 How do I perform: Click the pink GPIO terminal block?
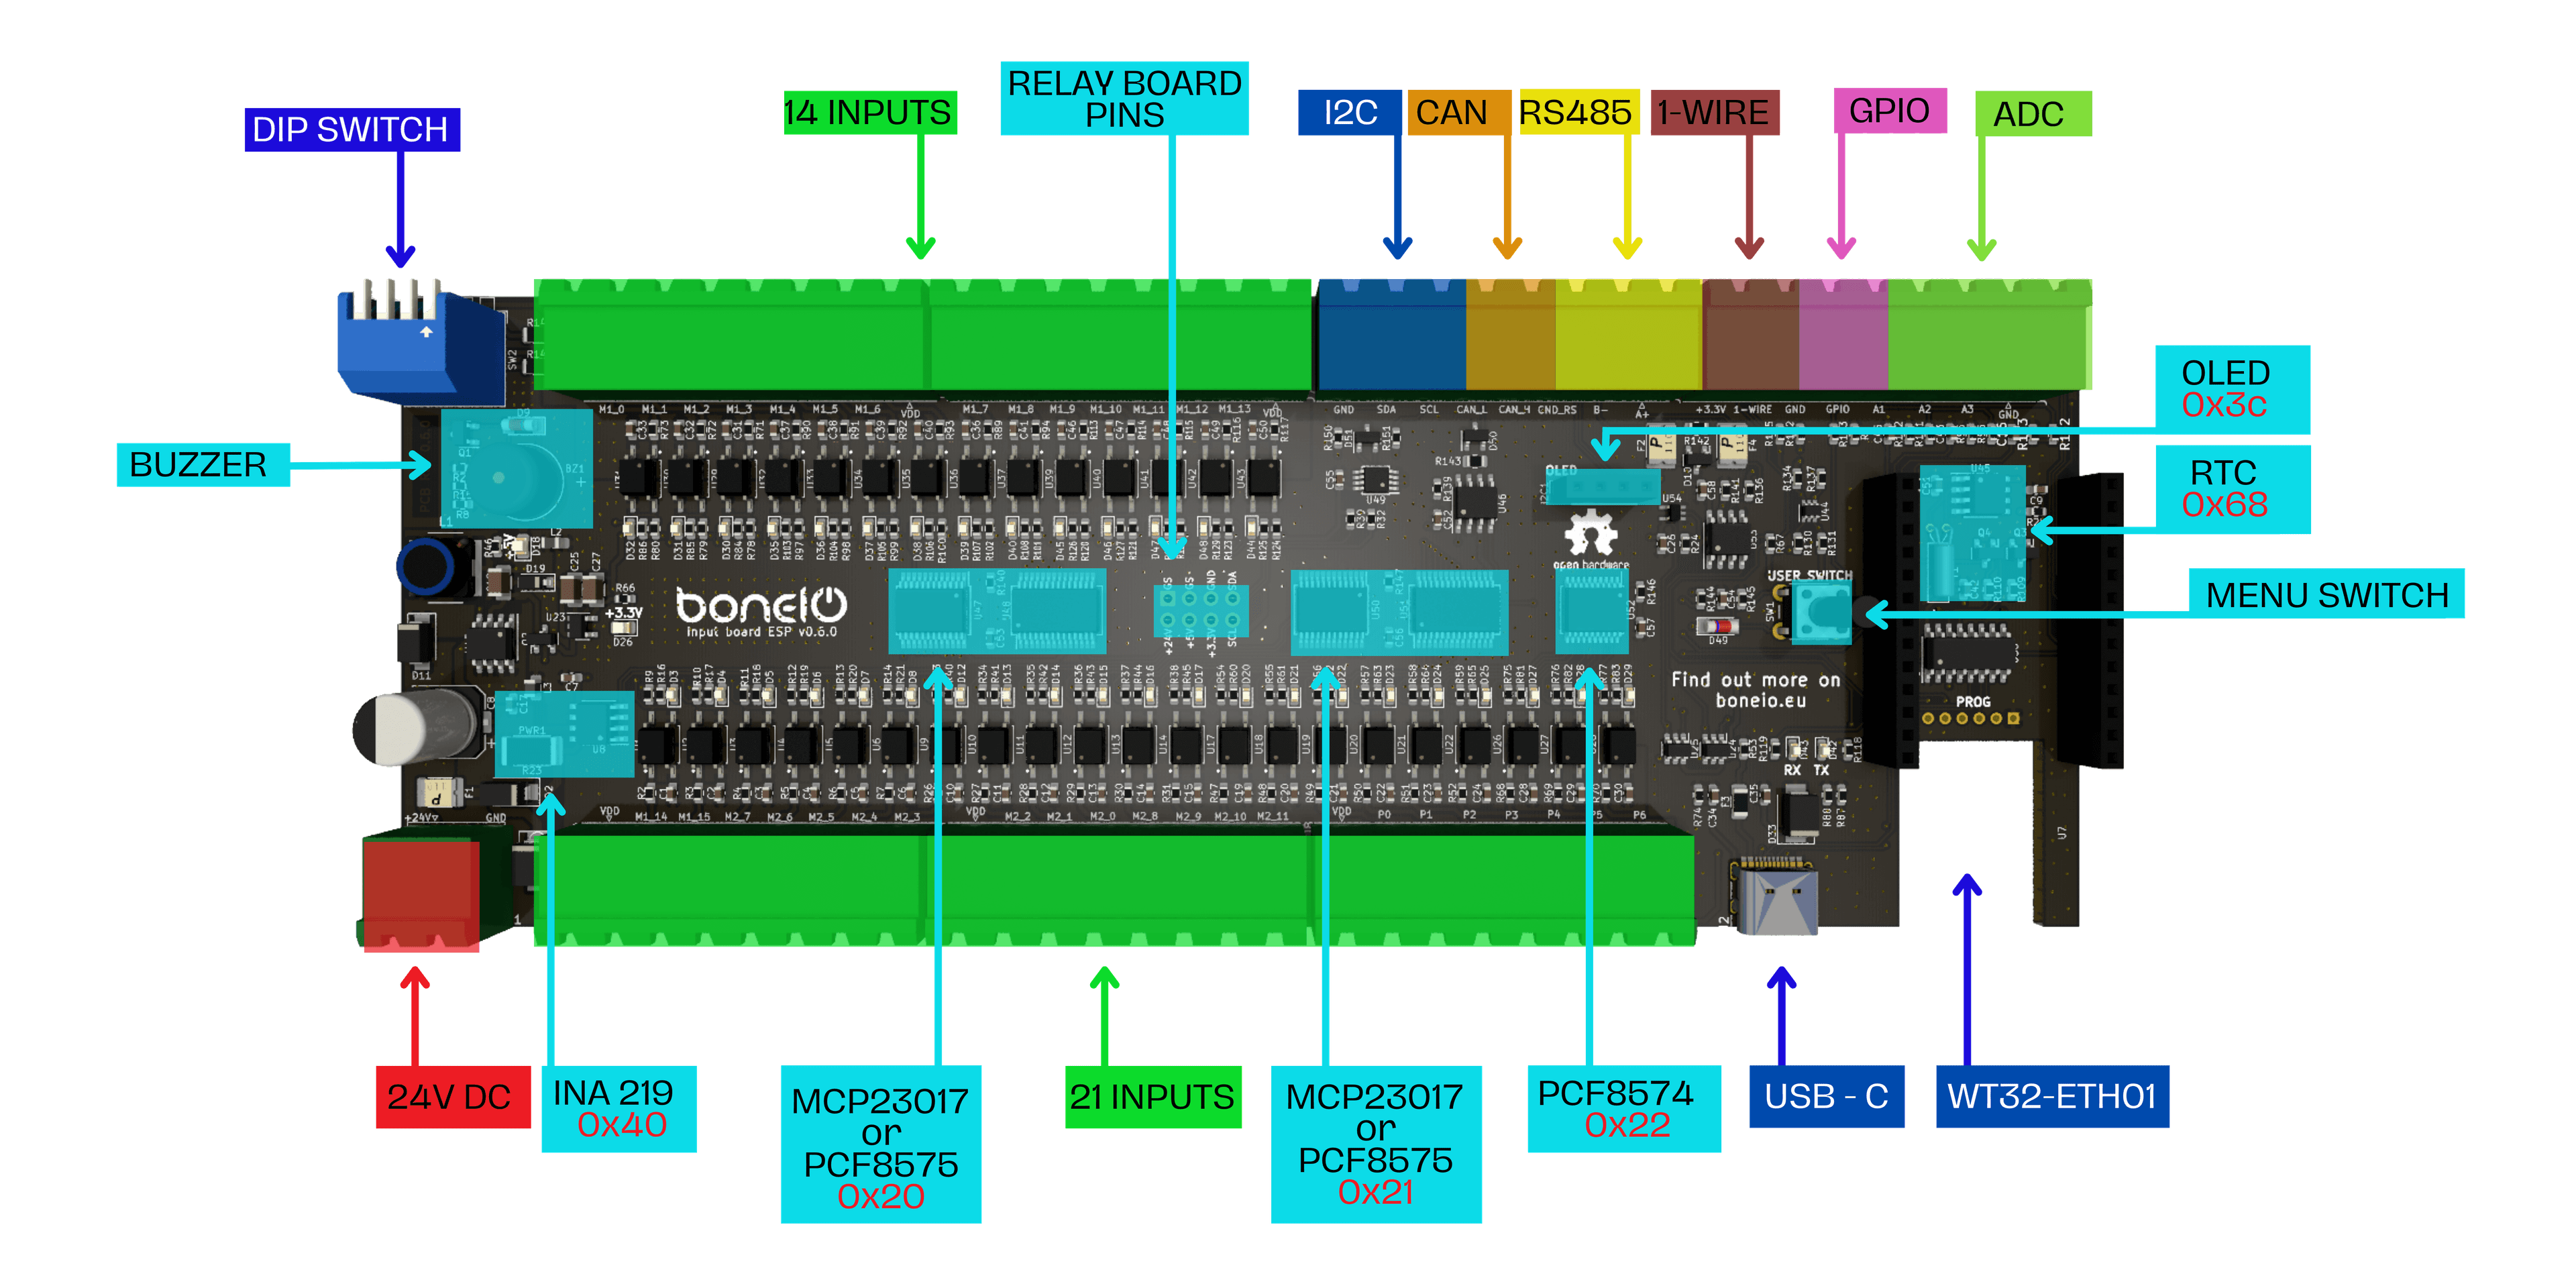pyautogui.click(x=1843, y=335)
